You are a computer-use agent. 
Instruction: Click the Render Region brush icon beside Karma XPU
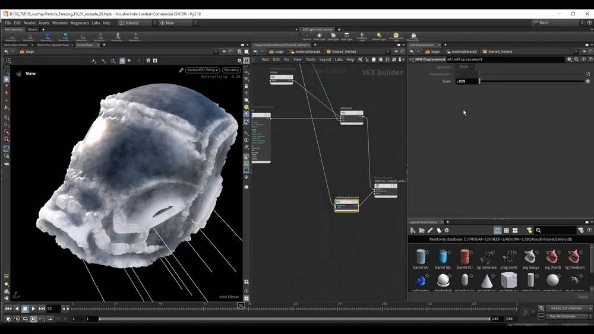[181, 70]
